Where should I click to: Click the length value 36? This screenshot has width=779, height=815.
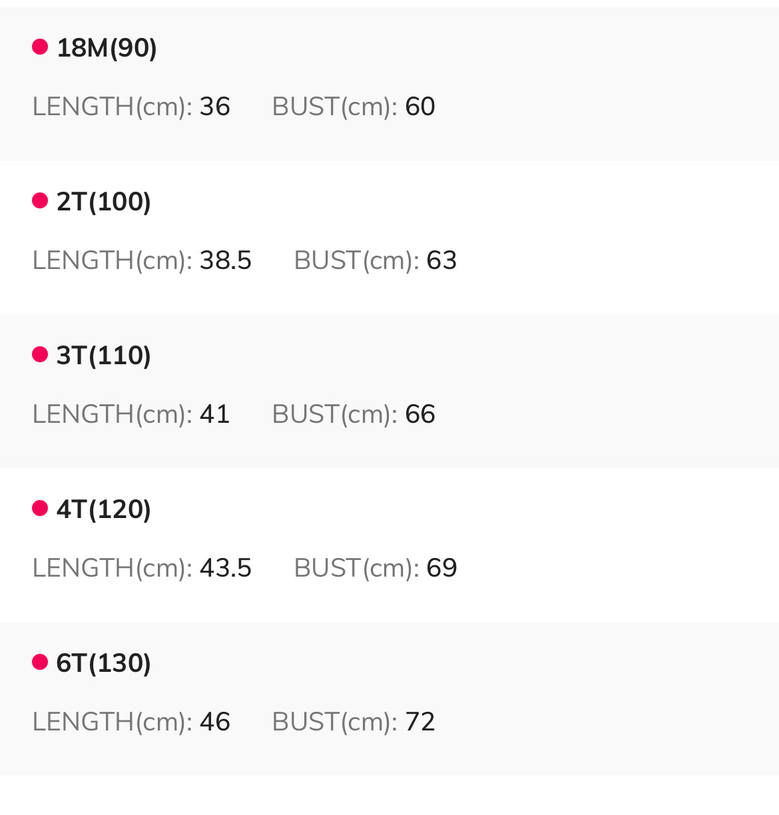[x=215, y=107]
